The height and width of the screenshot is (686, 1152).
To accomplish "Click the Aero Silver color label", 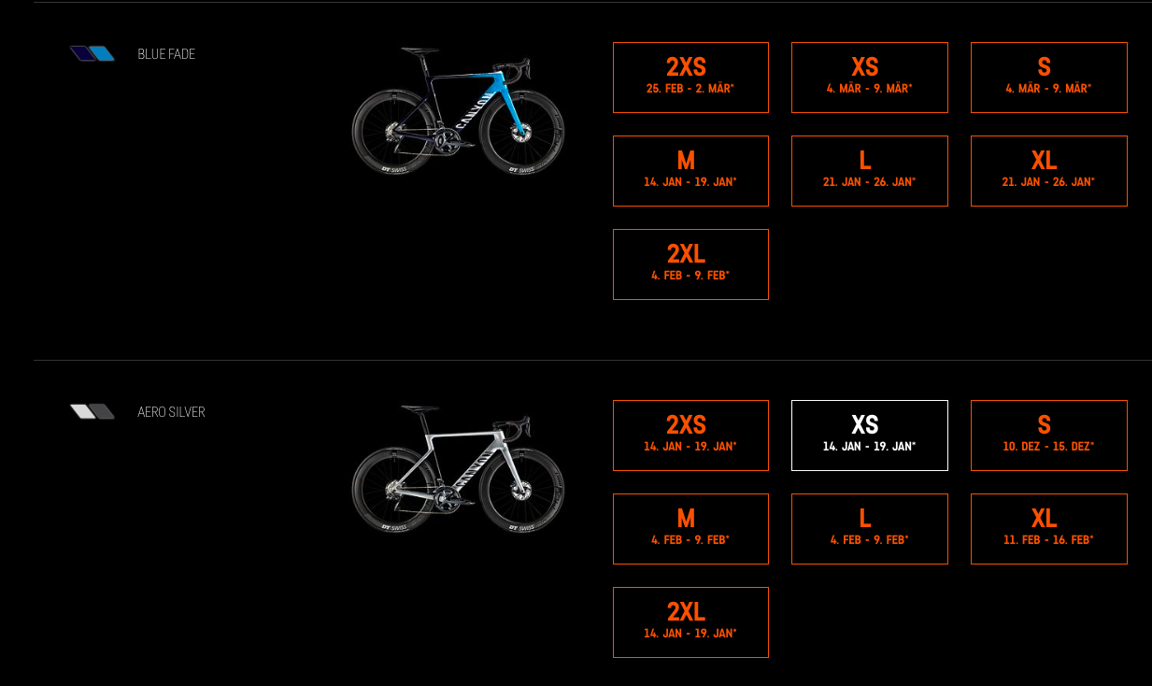I will (171, 412).
